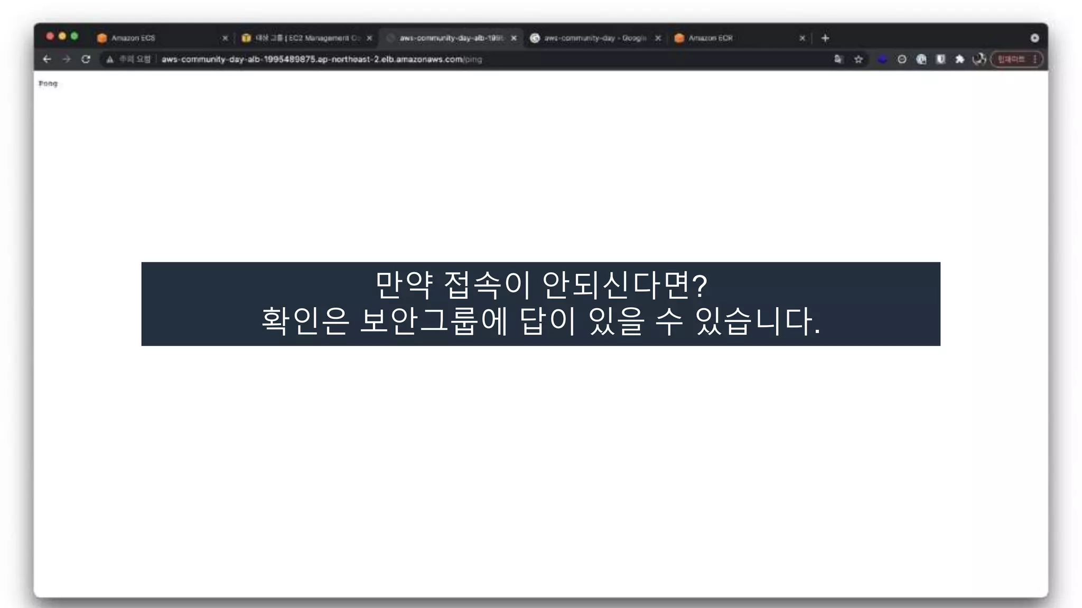Click the address bar URL
1082x608 pixels.
tap(322, 59)
